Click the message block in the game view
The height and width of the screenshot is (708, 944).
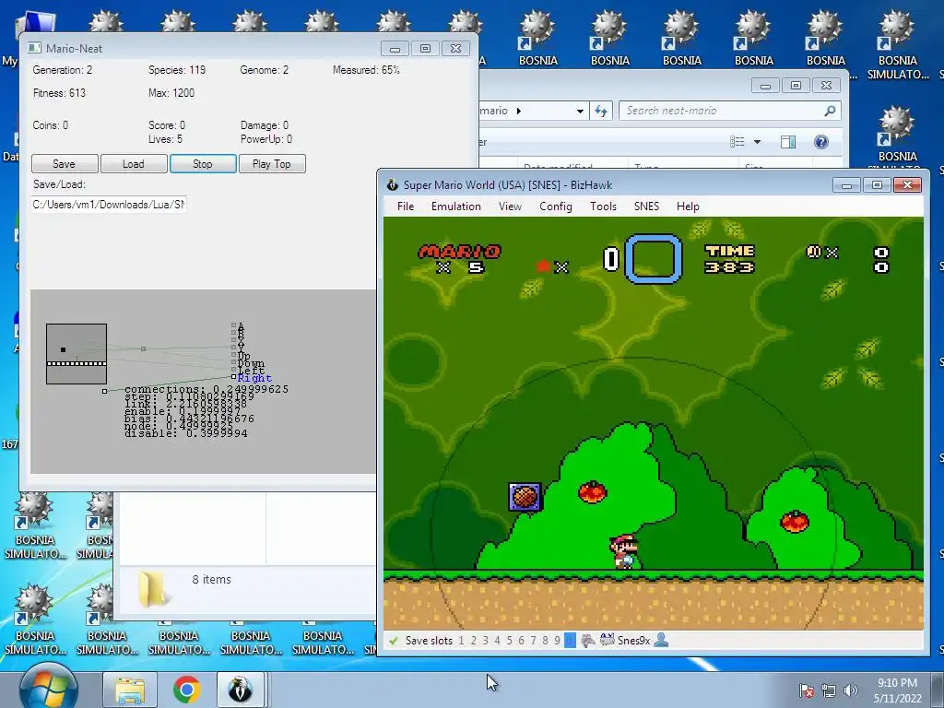pyautogui.click(x=525, y=497)
